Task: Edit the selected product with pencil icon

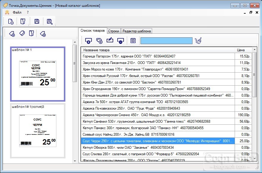Action: [x=110, y=40]
